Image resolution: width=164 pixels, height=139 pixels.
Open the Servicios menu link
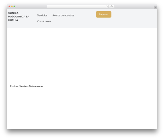point(42,15)
